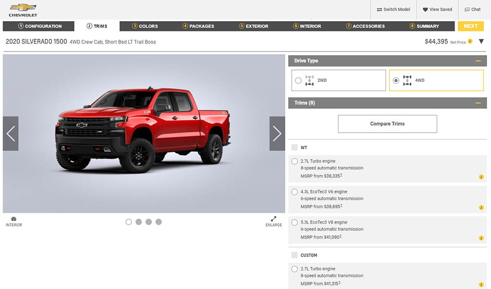The height and width of the screenshot is (289, 491).
Task: Click the 4WD drivetrain icon
Action: pos(407,81)
